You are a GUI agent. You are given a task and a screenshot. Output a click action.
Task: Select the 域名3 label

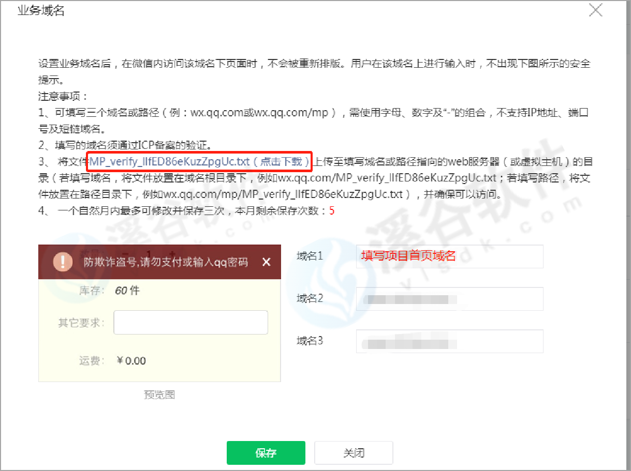tap(310, 341)
